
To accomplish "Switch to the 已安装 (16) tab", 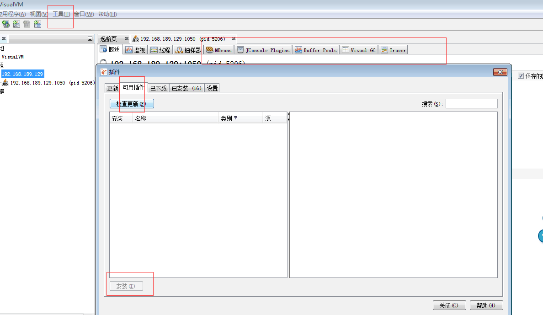I will [x=186, y=88].
